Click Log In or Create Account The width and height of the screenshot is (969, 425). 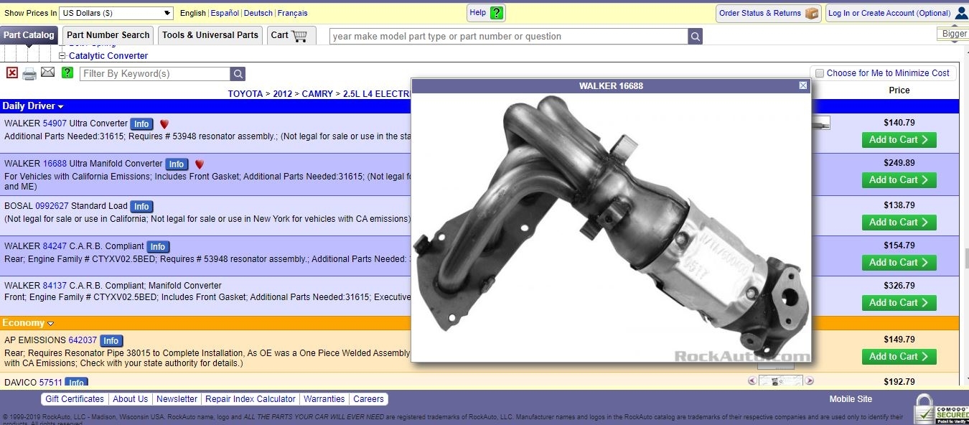[889, 13]
